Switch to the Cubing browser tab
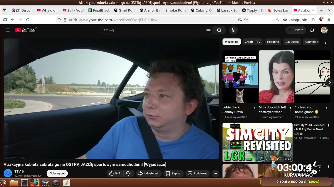Viewport: 334px width, 187px height. (201, 10)
